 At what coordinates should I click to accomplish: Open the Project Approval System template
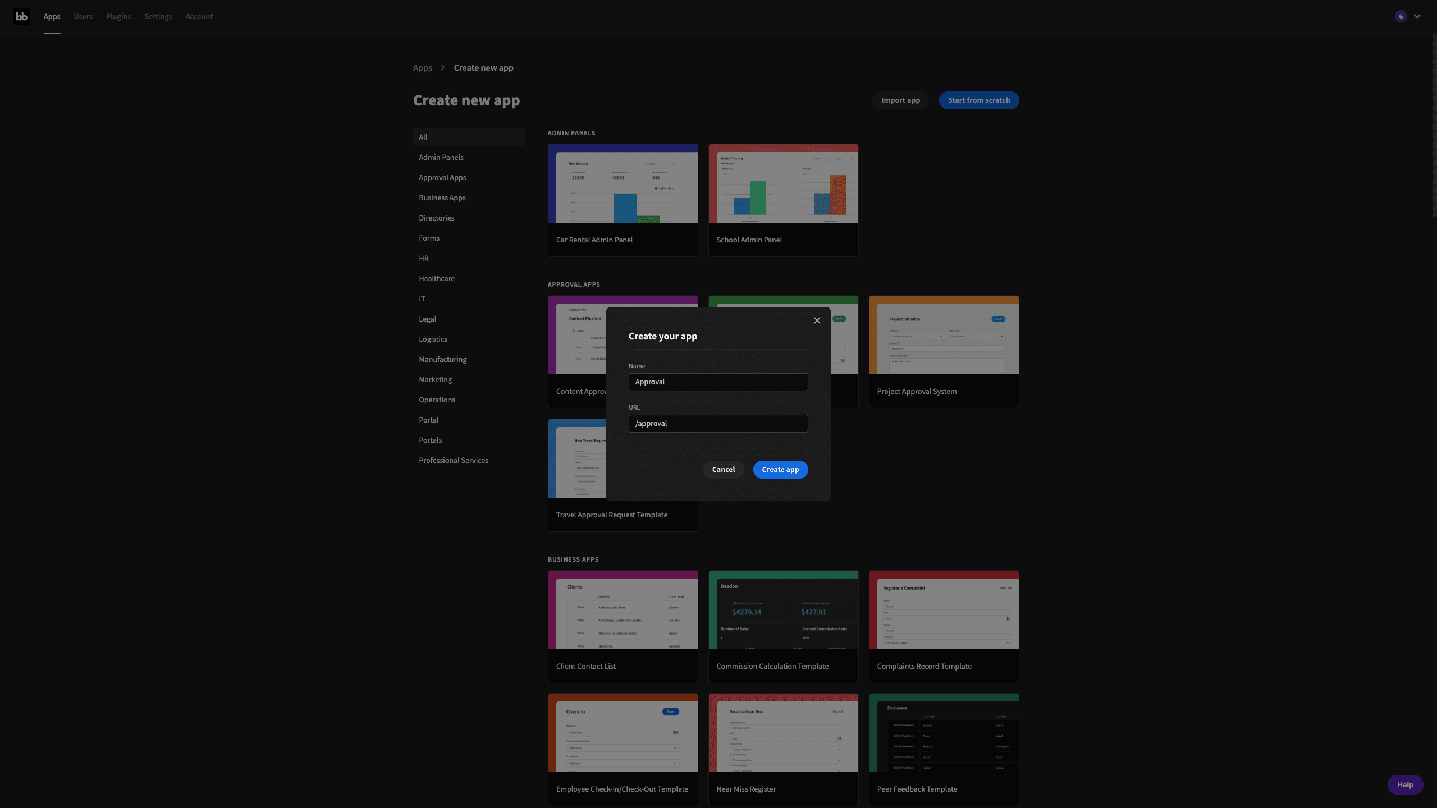point(944,352)
